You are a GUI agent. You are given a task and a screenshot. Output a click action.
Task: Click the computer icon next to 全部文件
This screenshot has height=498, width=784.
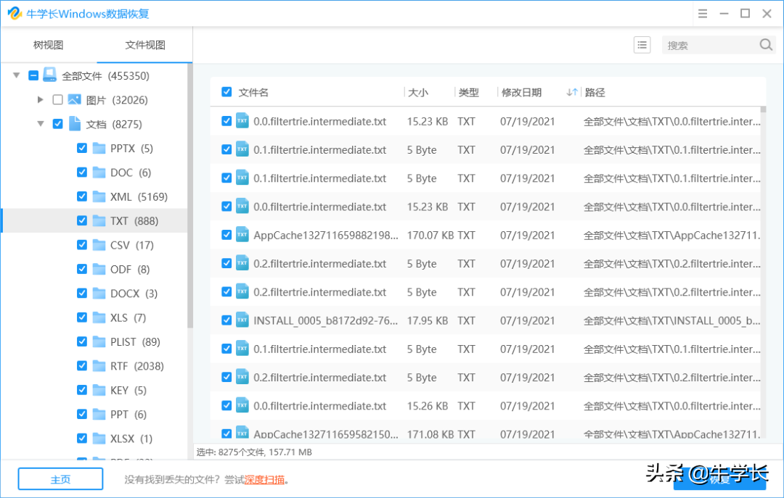coord(49,75)
